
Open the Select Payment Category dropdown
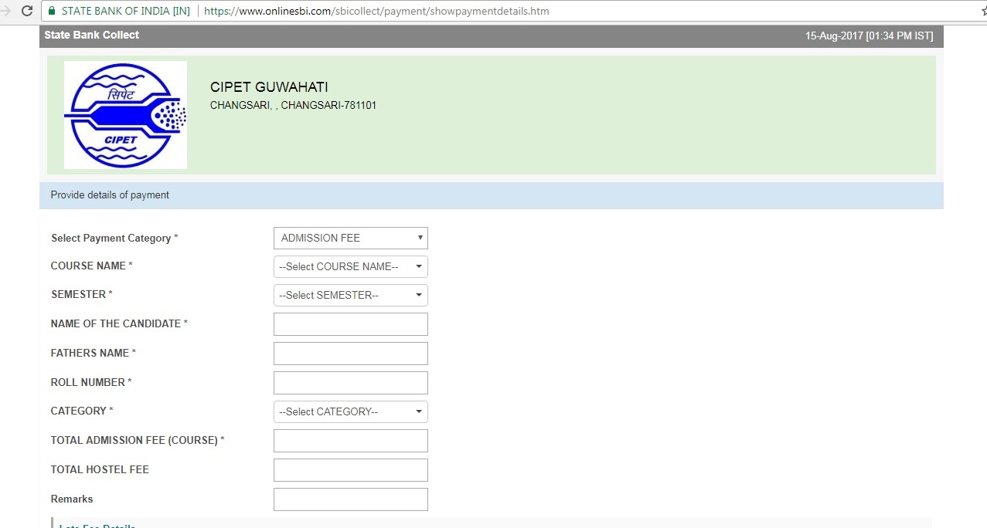click(351, 238)
